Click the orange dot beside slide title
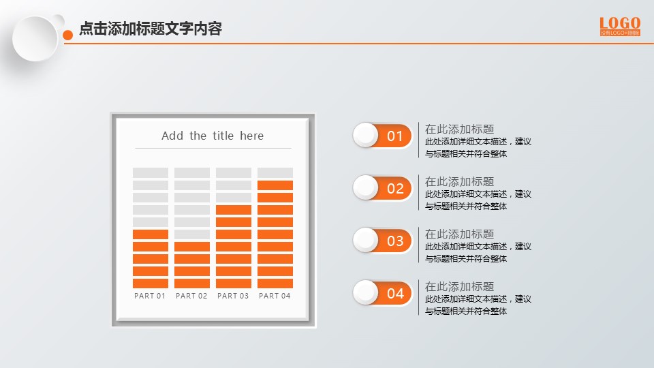Screen dimensions: 654x368 point(67,35)
